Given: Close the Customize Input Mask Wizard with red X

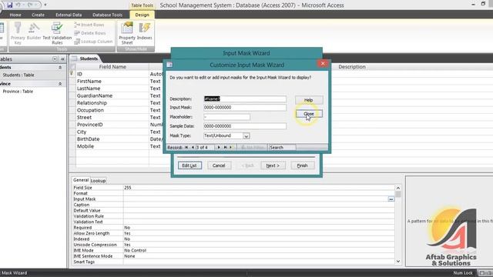Looking at the screenshot, I should 323,63.
